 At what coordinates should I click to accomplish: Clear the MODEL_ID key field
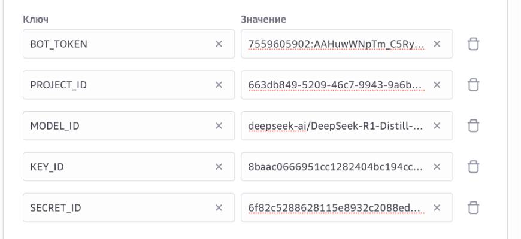219,125
